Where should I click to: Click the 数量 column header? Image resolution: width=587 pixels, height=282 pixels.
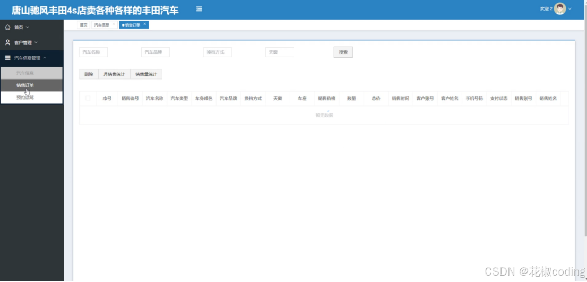pos(351,99)
